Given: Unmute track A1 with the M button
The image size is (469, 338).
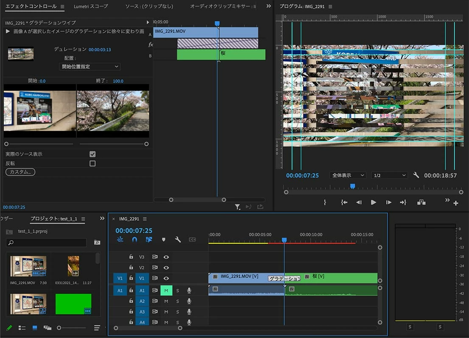Looking at the screenshot, I should click(166, 290).
